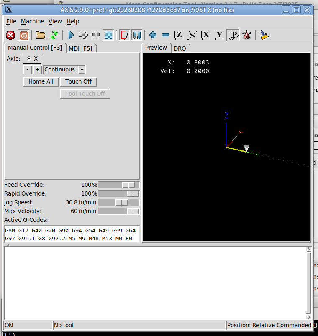Open the File menu
This screenshot has height=336, width=318.
pos(11,21)
